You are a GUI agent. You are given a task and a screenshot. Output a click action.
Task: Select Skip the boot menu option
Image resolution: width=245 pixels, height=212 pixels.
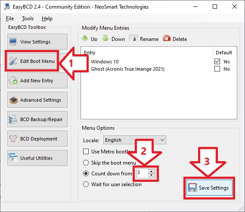coord(86,163)
